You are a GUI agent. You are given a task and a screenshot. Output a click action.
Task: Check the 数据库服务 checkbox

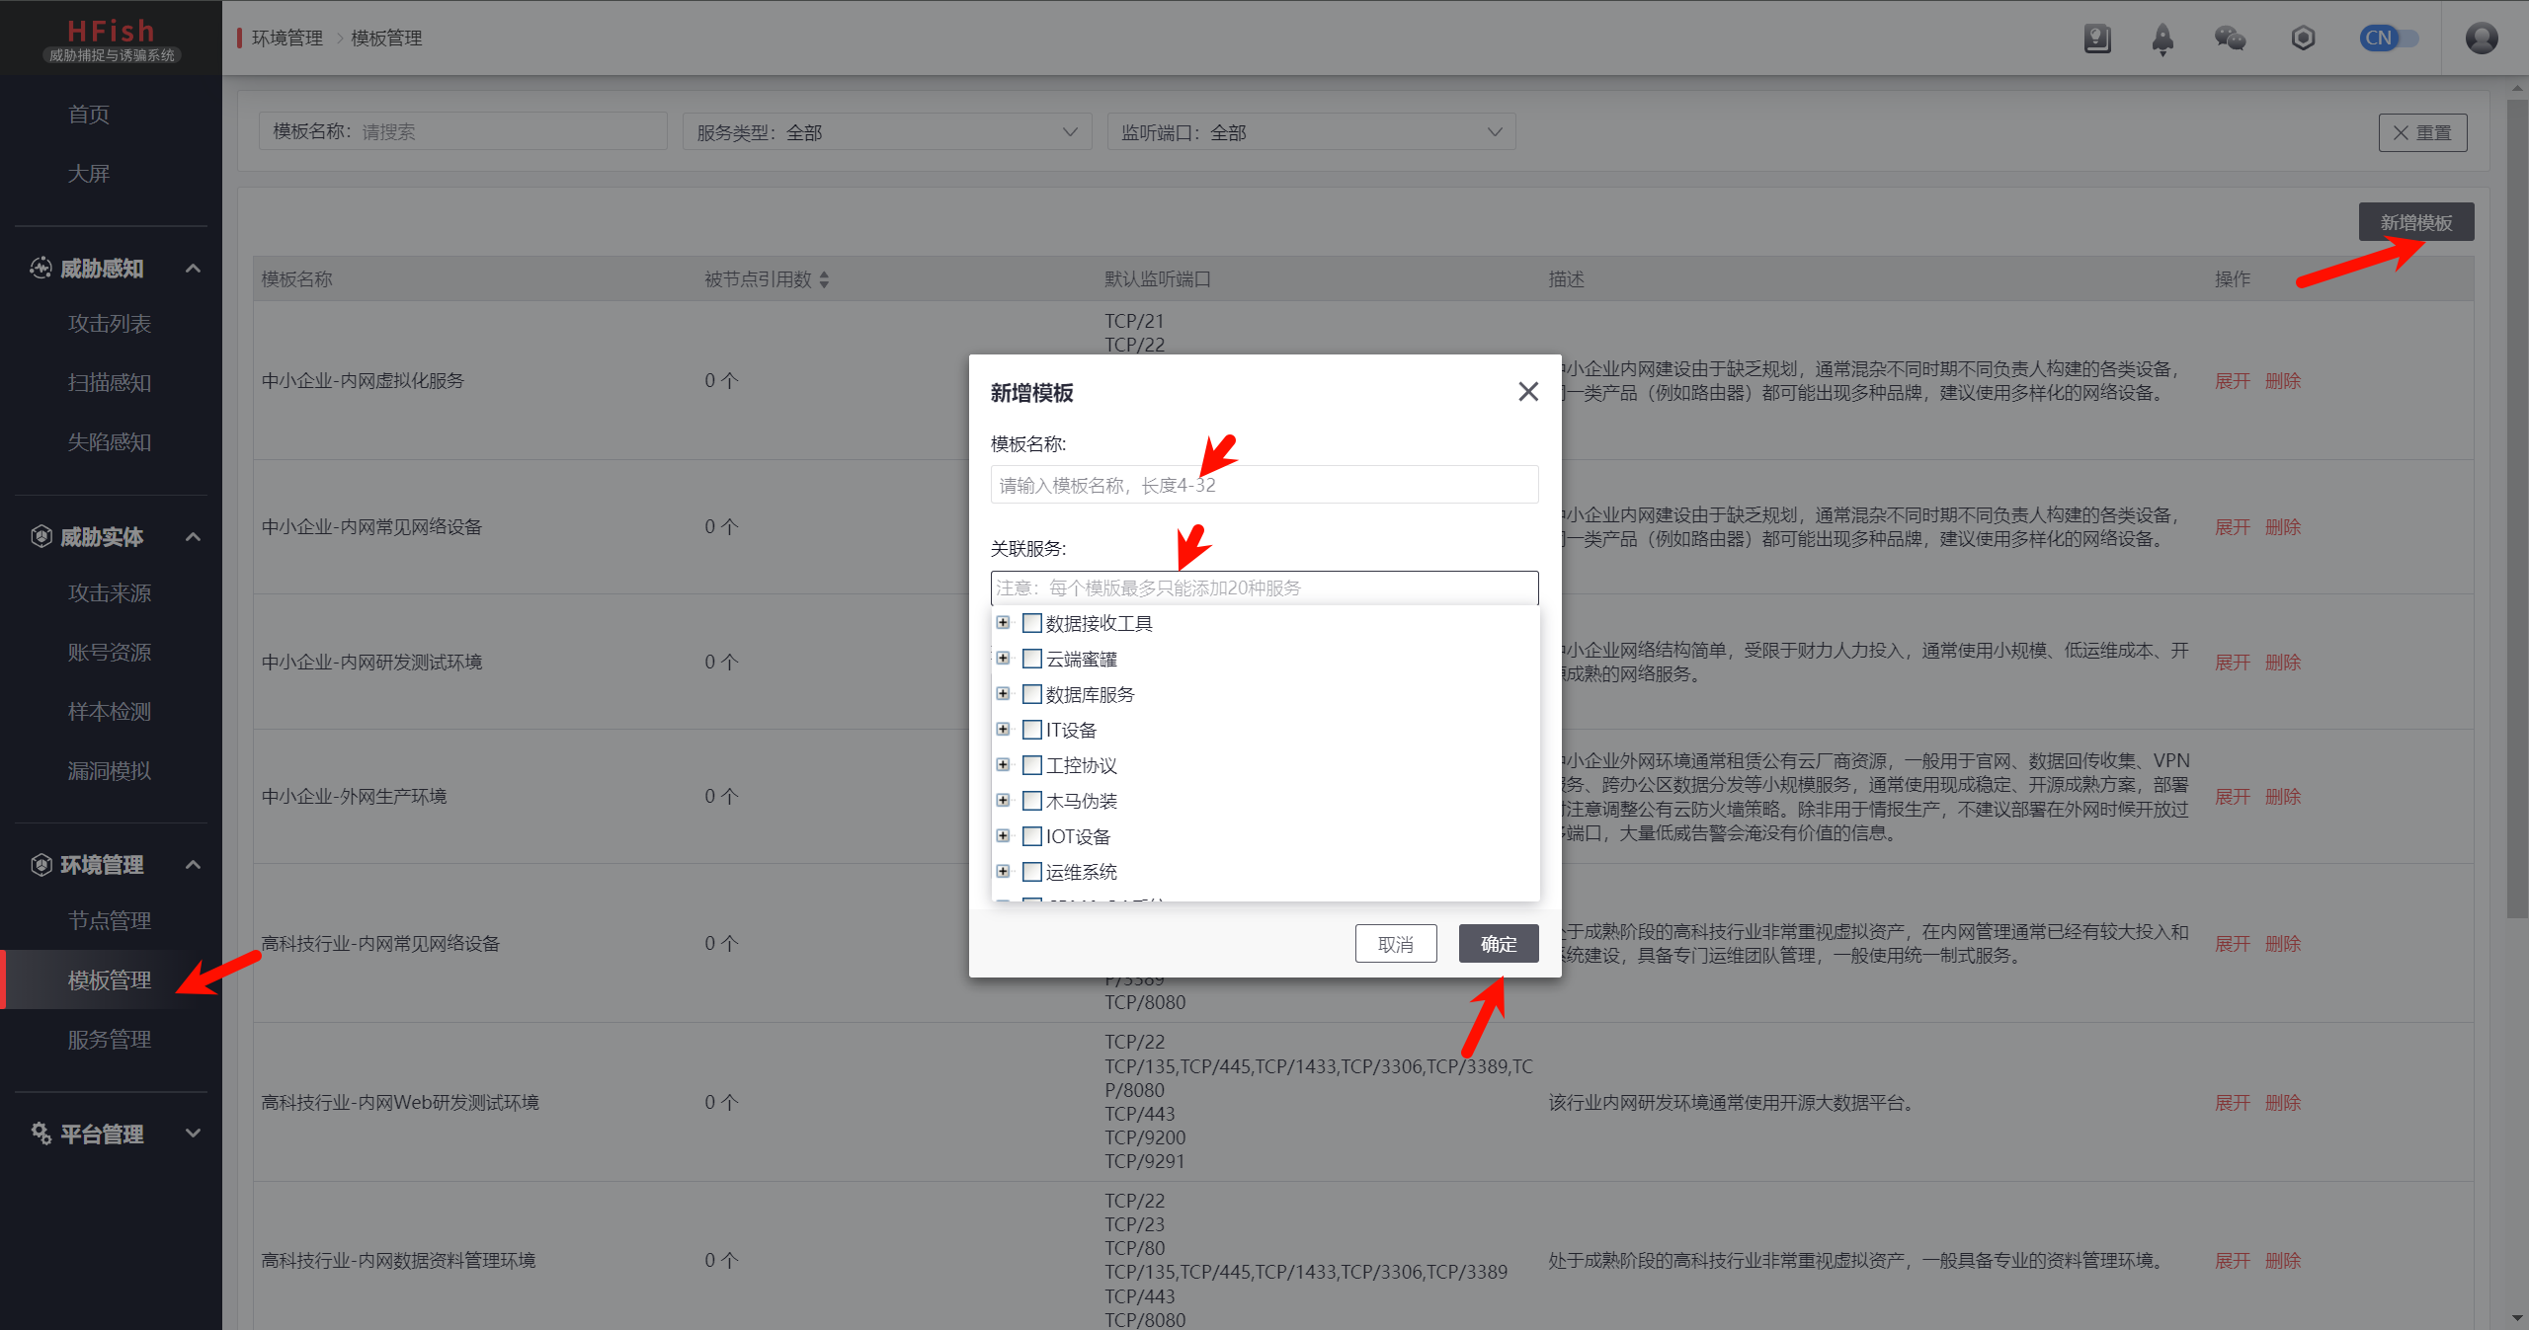coord(1032,694)
